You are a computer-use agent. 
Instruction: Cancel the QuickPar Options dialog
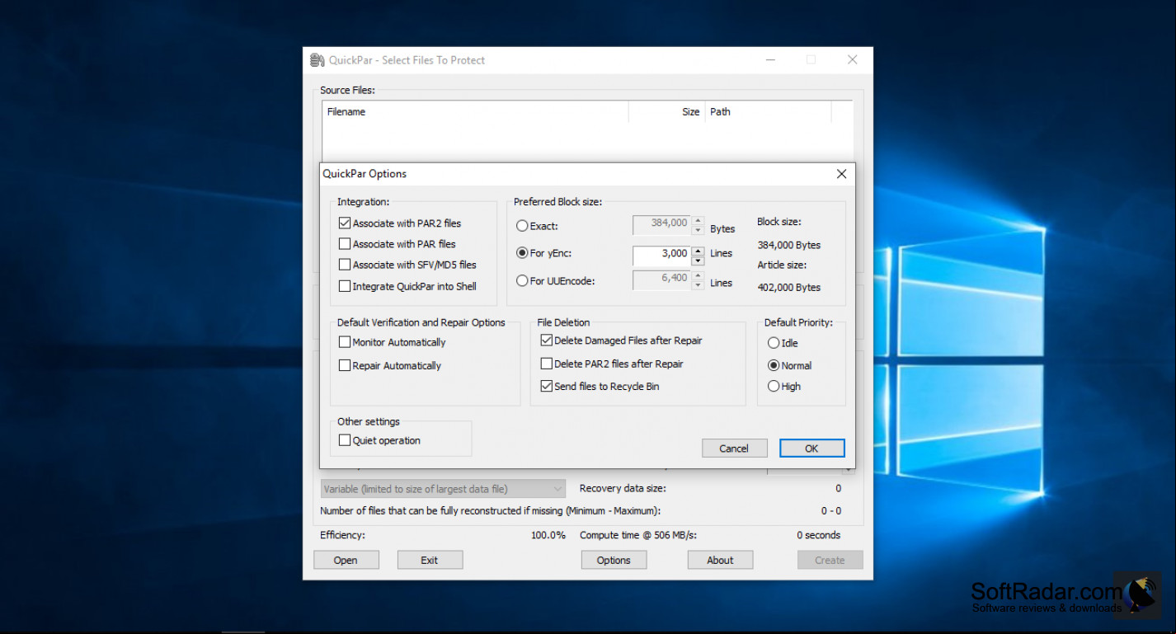pyautogui.click(x=734, y=448)
